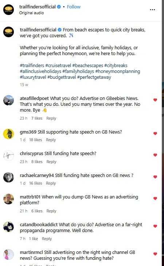Image resolution: width=164 pixels, height=266 pixels.
Task: View the 18 likes on gms369's comment
Action: tap(36, 140)
